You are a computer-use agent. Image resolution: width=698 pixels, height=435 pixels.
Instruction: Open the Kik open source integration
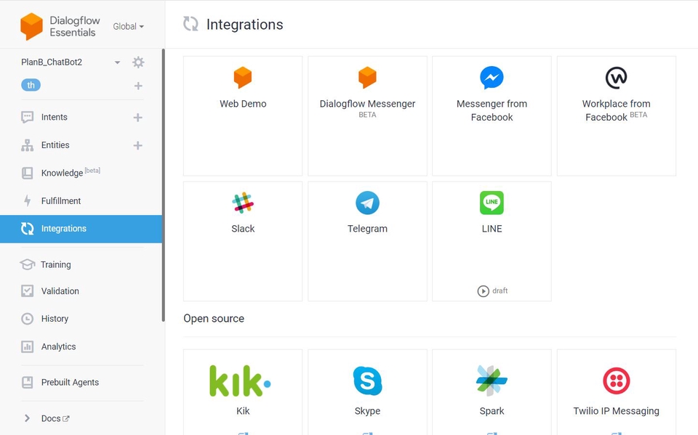243,392
